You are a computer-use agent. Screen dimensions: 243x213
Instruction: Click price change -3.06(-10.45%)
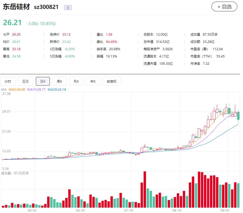coord(41,23)
